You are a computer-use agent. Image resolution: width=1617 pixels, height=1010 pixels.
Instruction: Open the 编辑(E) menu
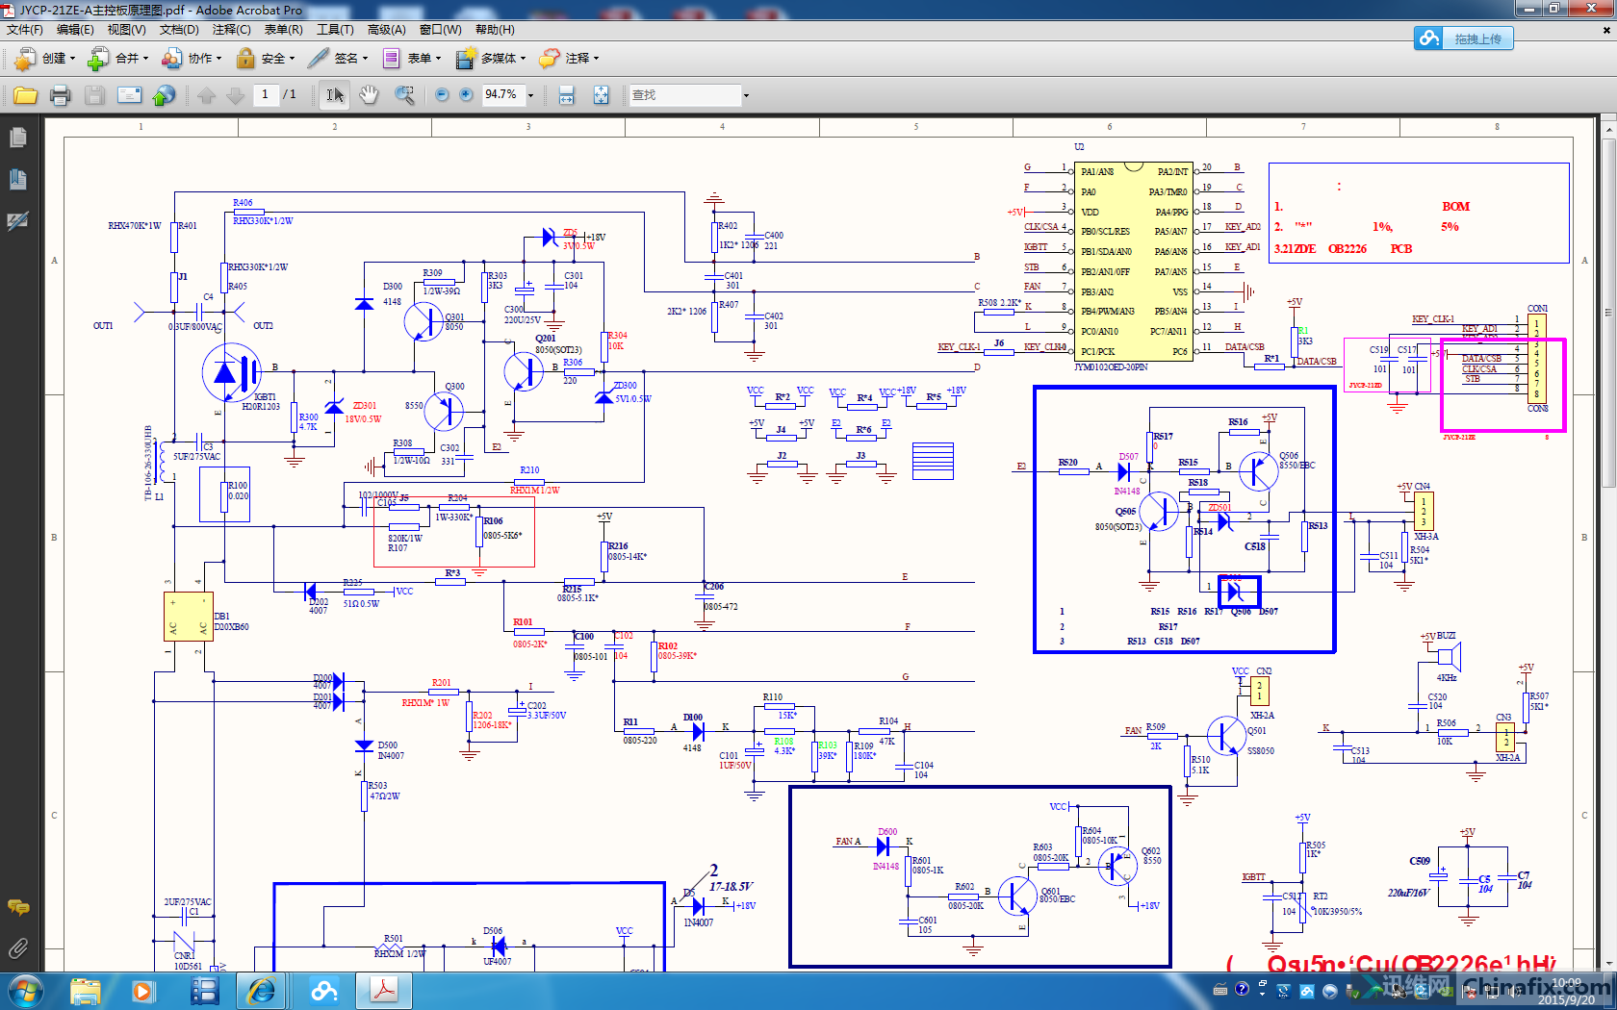click(x=75, y=30)
